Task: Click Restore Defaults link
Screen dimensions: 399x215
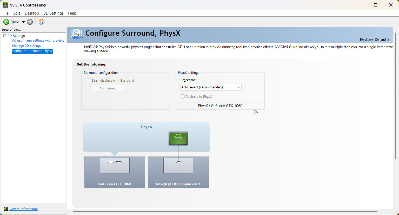Action: point(375,40)
